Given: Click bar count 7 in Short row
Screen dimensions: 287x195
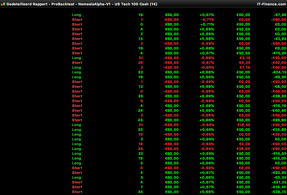Looking at the screenshot, I should click(142, 187).
